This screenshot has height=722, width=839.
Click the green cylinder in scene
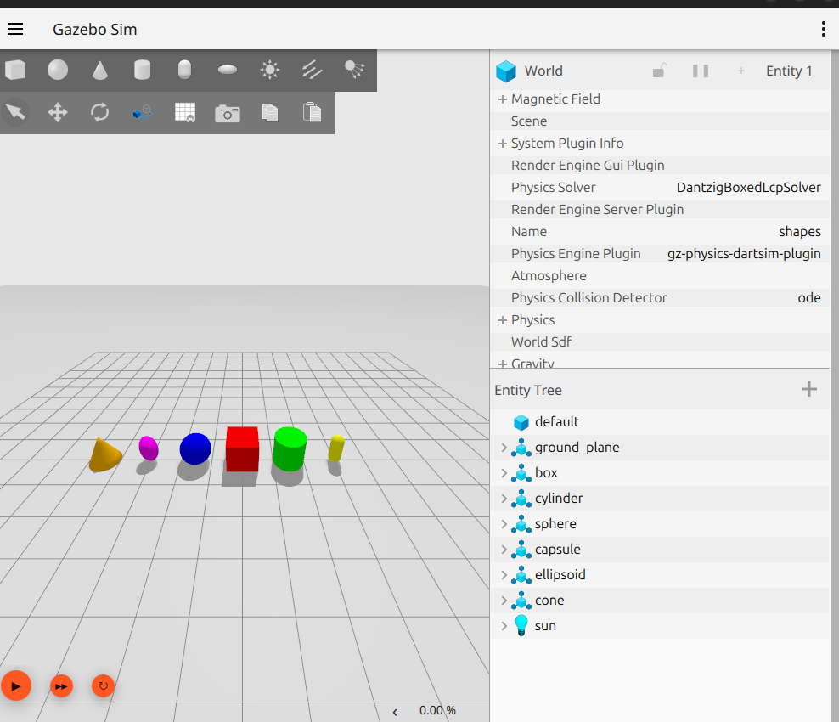(290, 448)
